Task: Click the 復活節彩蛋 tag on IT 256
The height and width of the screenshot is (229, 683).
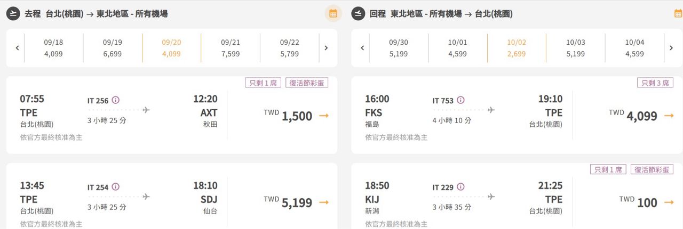Action: (306, 83)
